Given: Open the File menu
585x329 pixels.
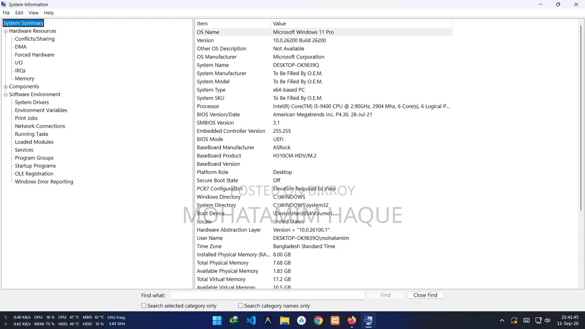Looking at the screenshot, I should click(6, 13).
